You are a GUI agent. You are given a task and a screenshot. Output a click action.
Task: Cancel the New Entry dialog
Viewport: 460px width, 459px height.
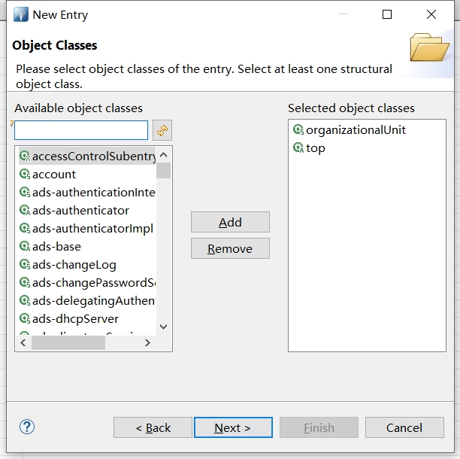[x=404, y=427]
